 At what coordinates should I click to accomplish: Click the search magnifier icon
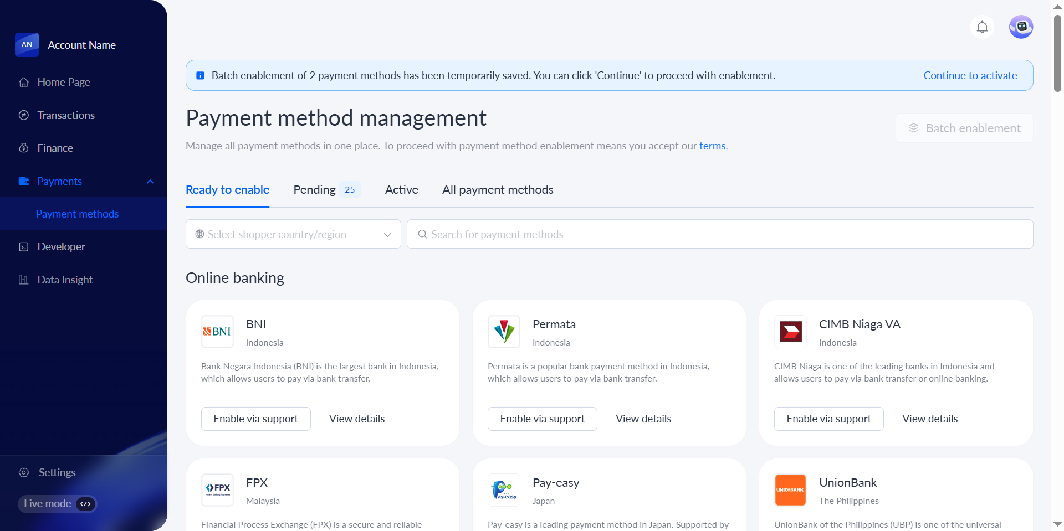tap(422, 234)
